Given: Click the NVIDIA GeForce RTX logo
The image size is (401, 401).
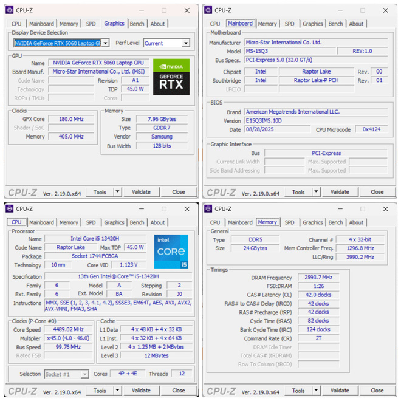Looking at the screenshot, I should [x=171, y=77].
